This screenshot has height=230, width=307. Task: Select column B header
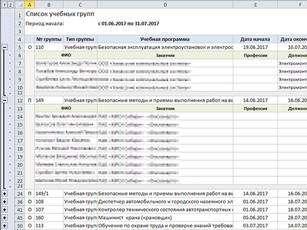[49, 4]
